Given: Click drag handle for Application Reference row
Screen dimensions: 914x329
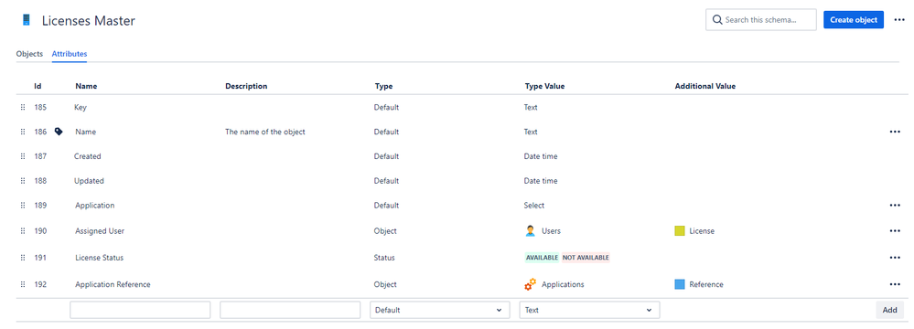Looking at the screenshot, I should pyautogui.click(x=23, y=284).
